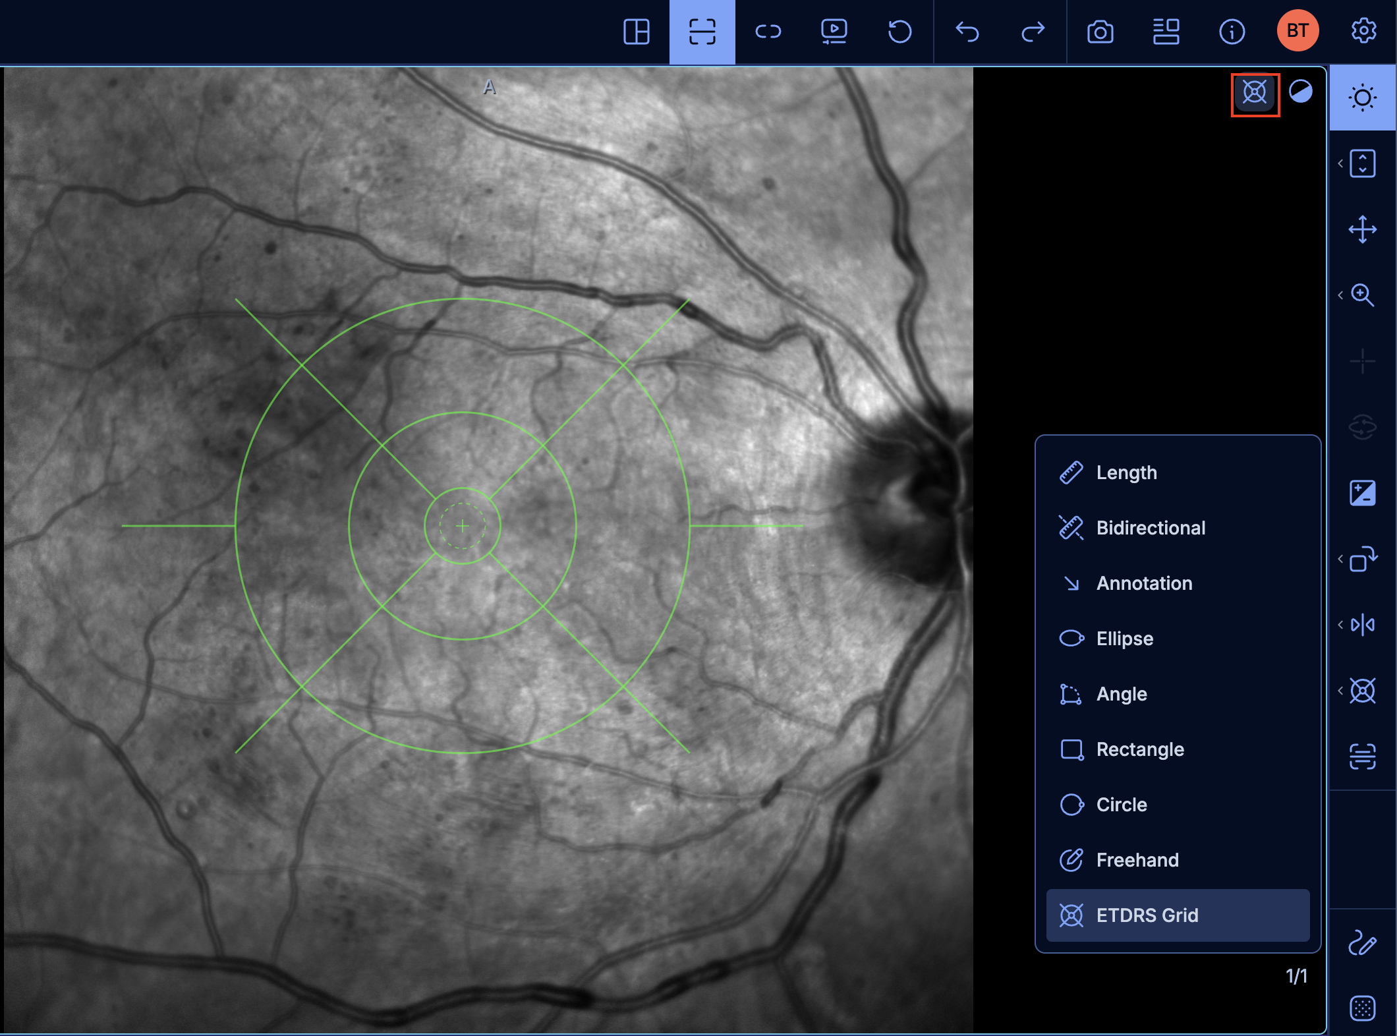Expand the stack scroll tool options chevron
The width and height of the screenshot is (1397, 1036).
tap(1340, 163)
